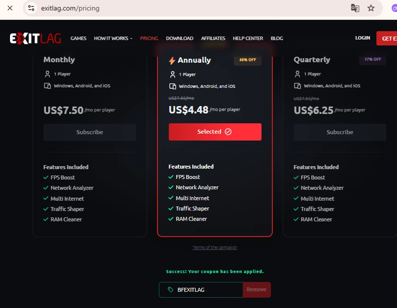Click the Selected button on Annually plan
Viewport: 397px width, 308px height.
(215, 132)
